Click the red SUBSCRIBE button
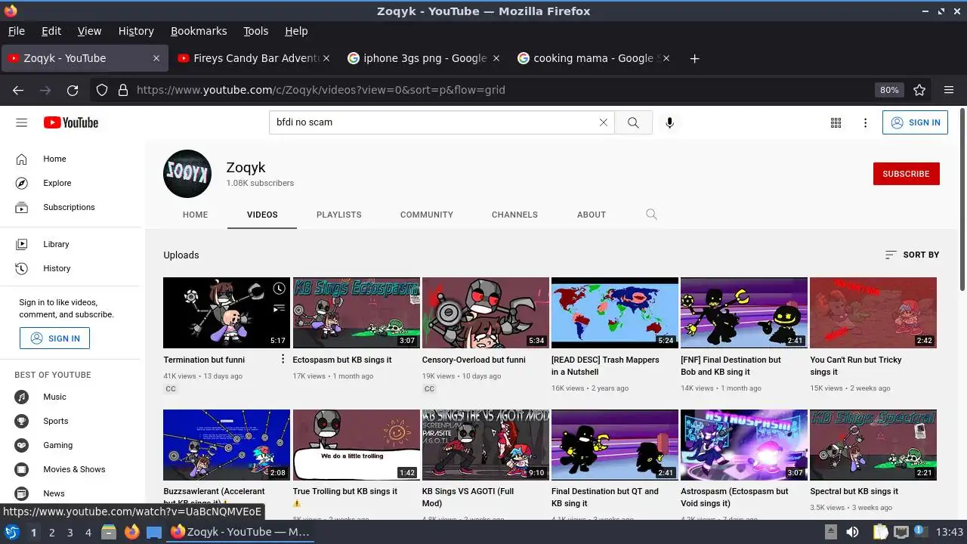The height and width of the screenshot is (544, 967). pyautogui.click(x=906, y=174)
